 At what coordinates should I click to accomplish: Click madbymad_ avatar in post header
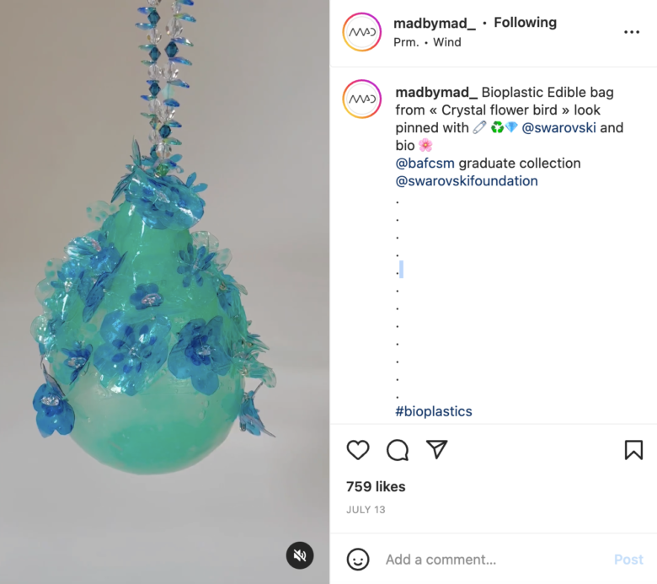pos(361,32)
